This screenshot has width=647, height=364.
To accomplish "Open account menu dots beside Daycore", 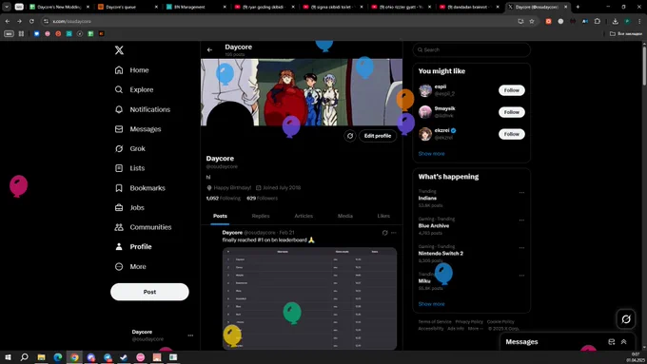I will point(190,335).
